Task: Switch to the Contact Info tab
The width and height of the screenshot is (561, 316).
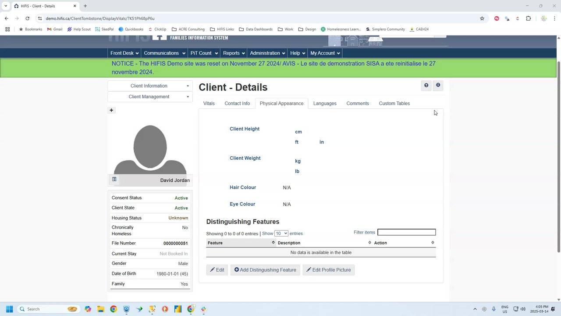Action: coord(237,104)
